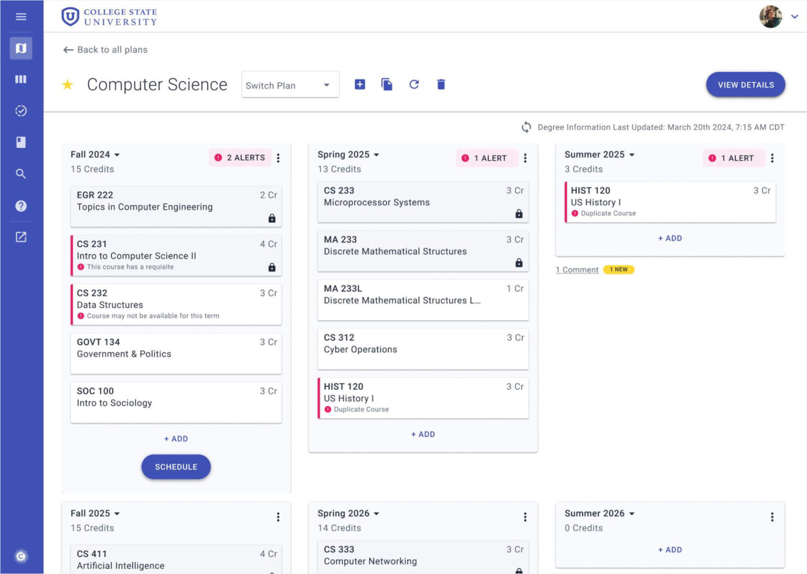
Task: Click the copy plan icon
Action: coord(387,85)
